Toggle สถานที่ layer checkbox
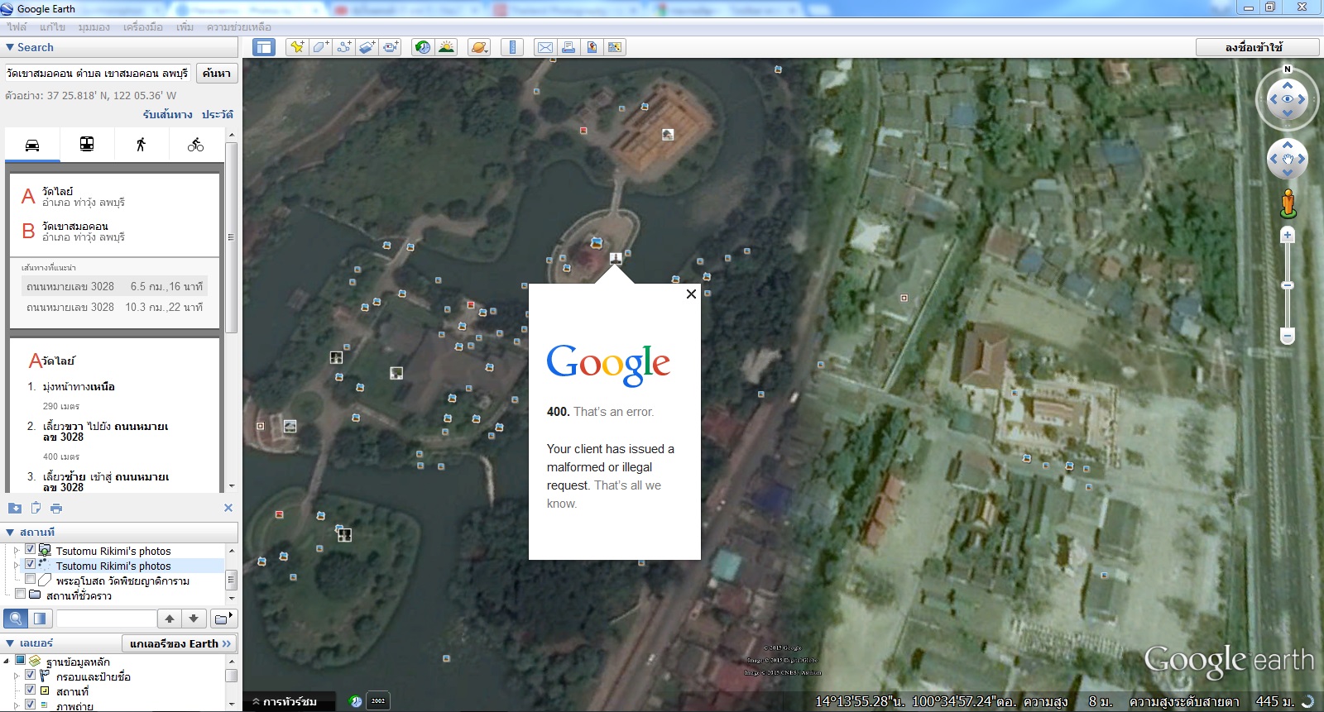1324x712 pixels. (x=30, y=690)
